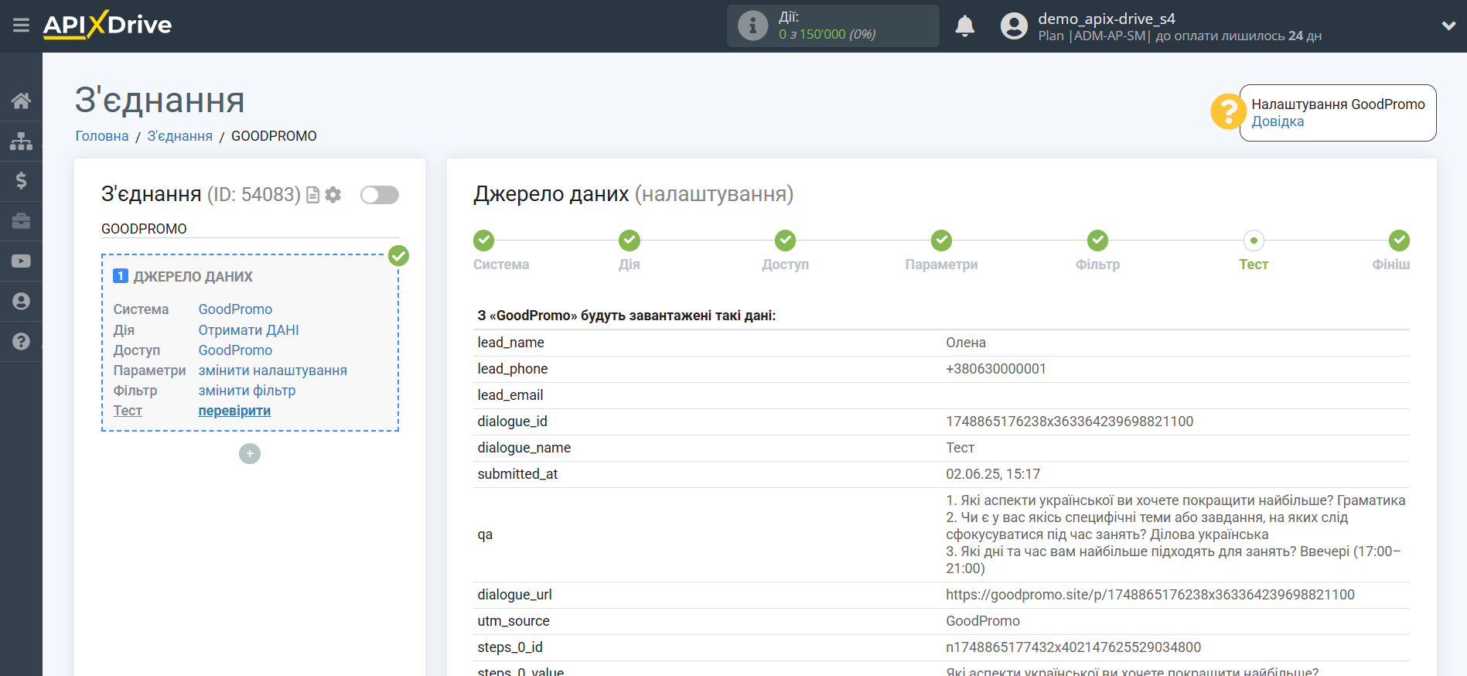Select utm_source value GoodPromo
1467x676 pixels.
click(x=983, y=621)
